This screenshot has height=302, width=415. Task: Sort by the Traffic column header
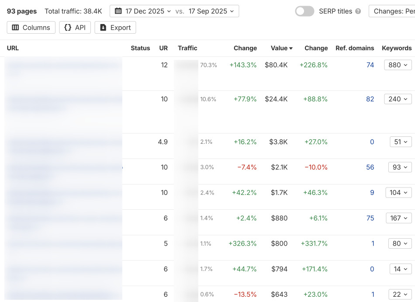click(187, 48)
